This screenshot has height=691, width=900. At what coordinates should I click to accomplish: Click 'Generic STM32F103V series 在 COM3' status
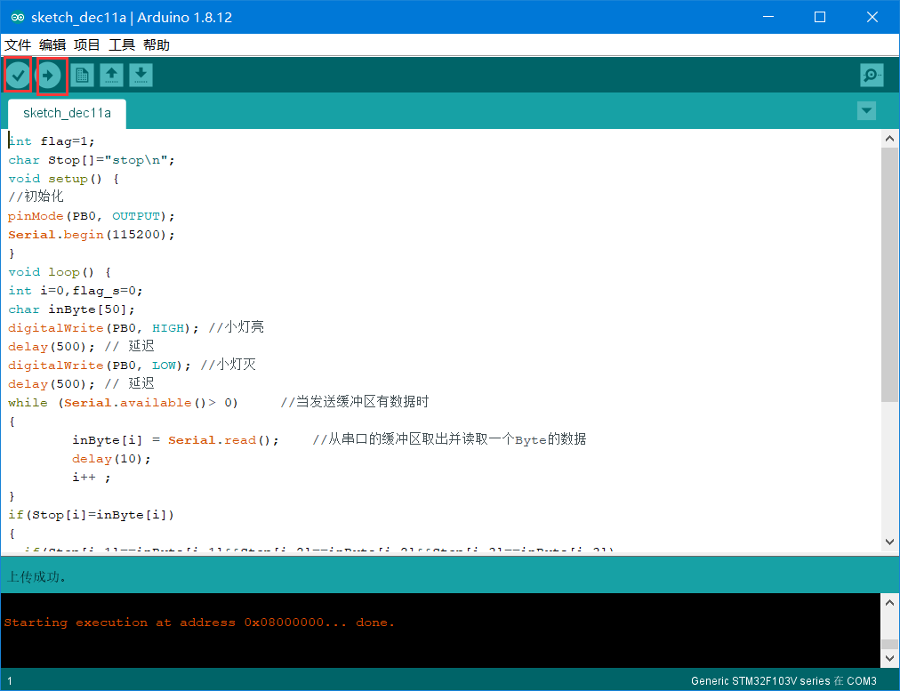coord(783,680)
